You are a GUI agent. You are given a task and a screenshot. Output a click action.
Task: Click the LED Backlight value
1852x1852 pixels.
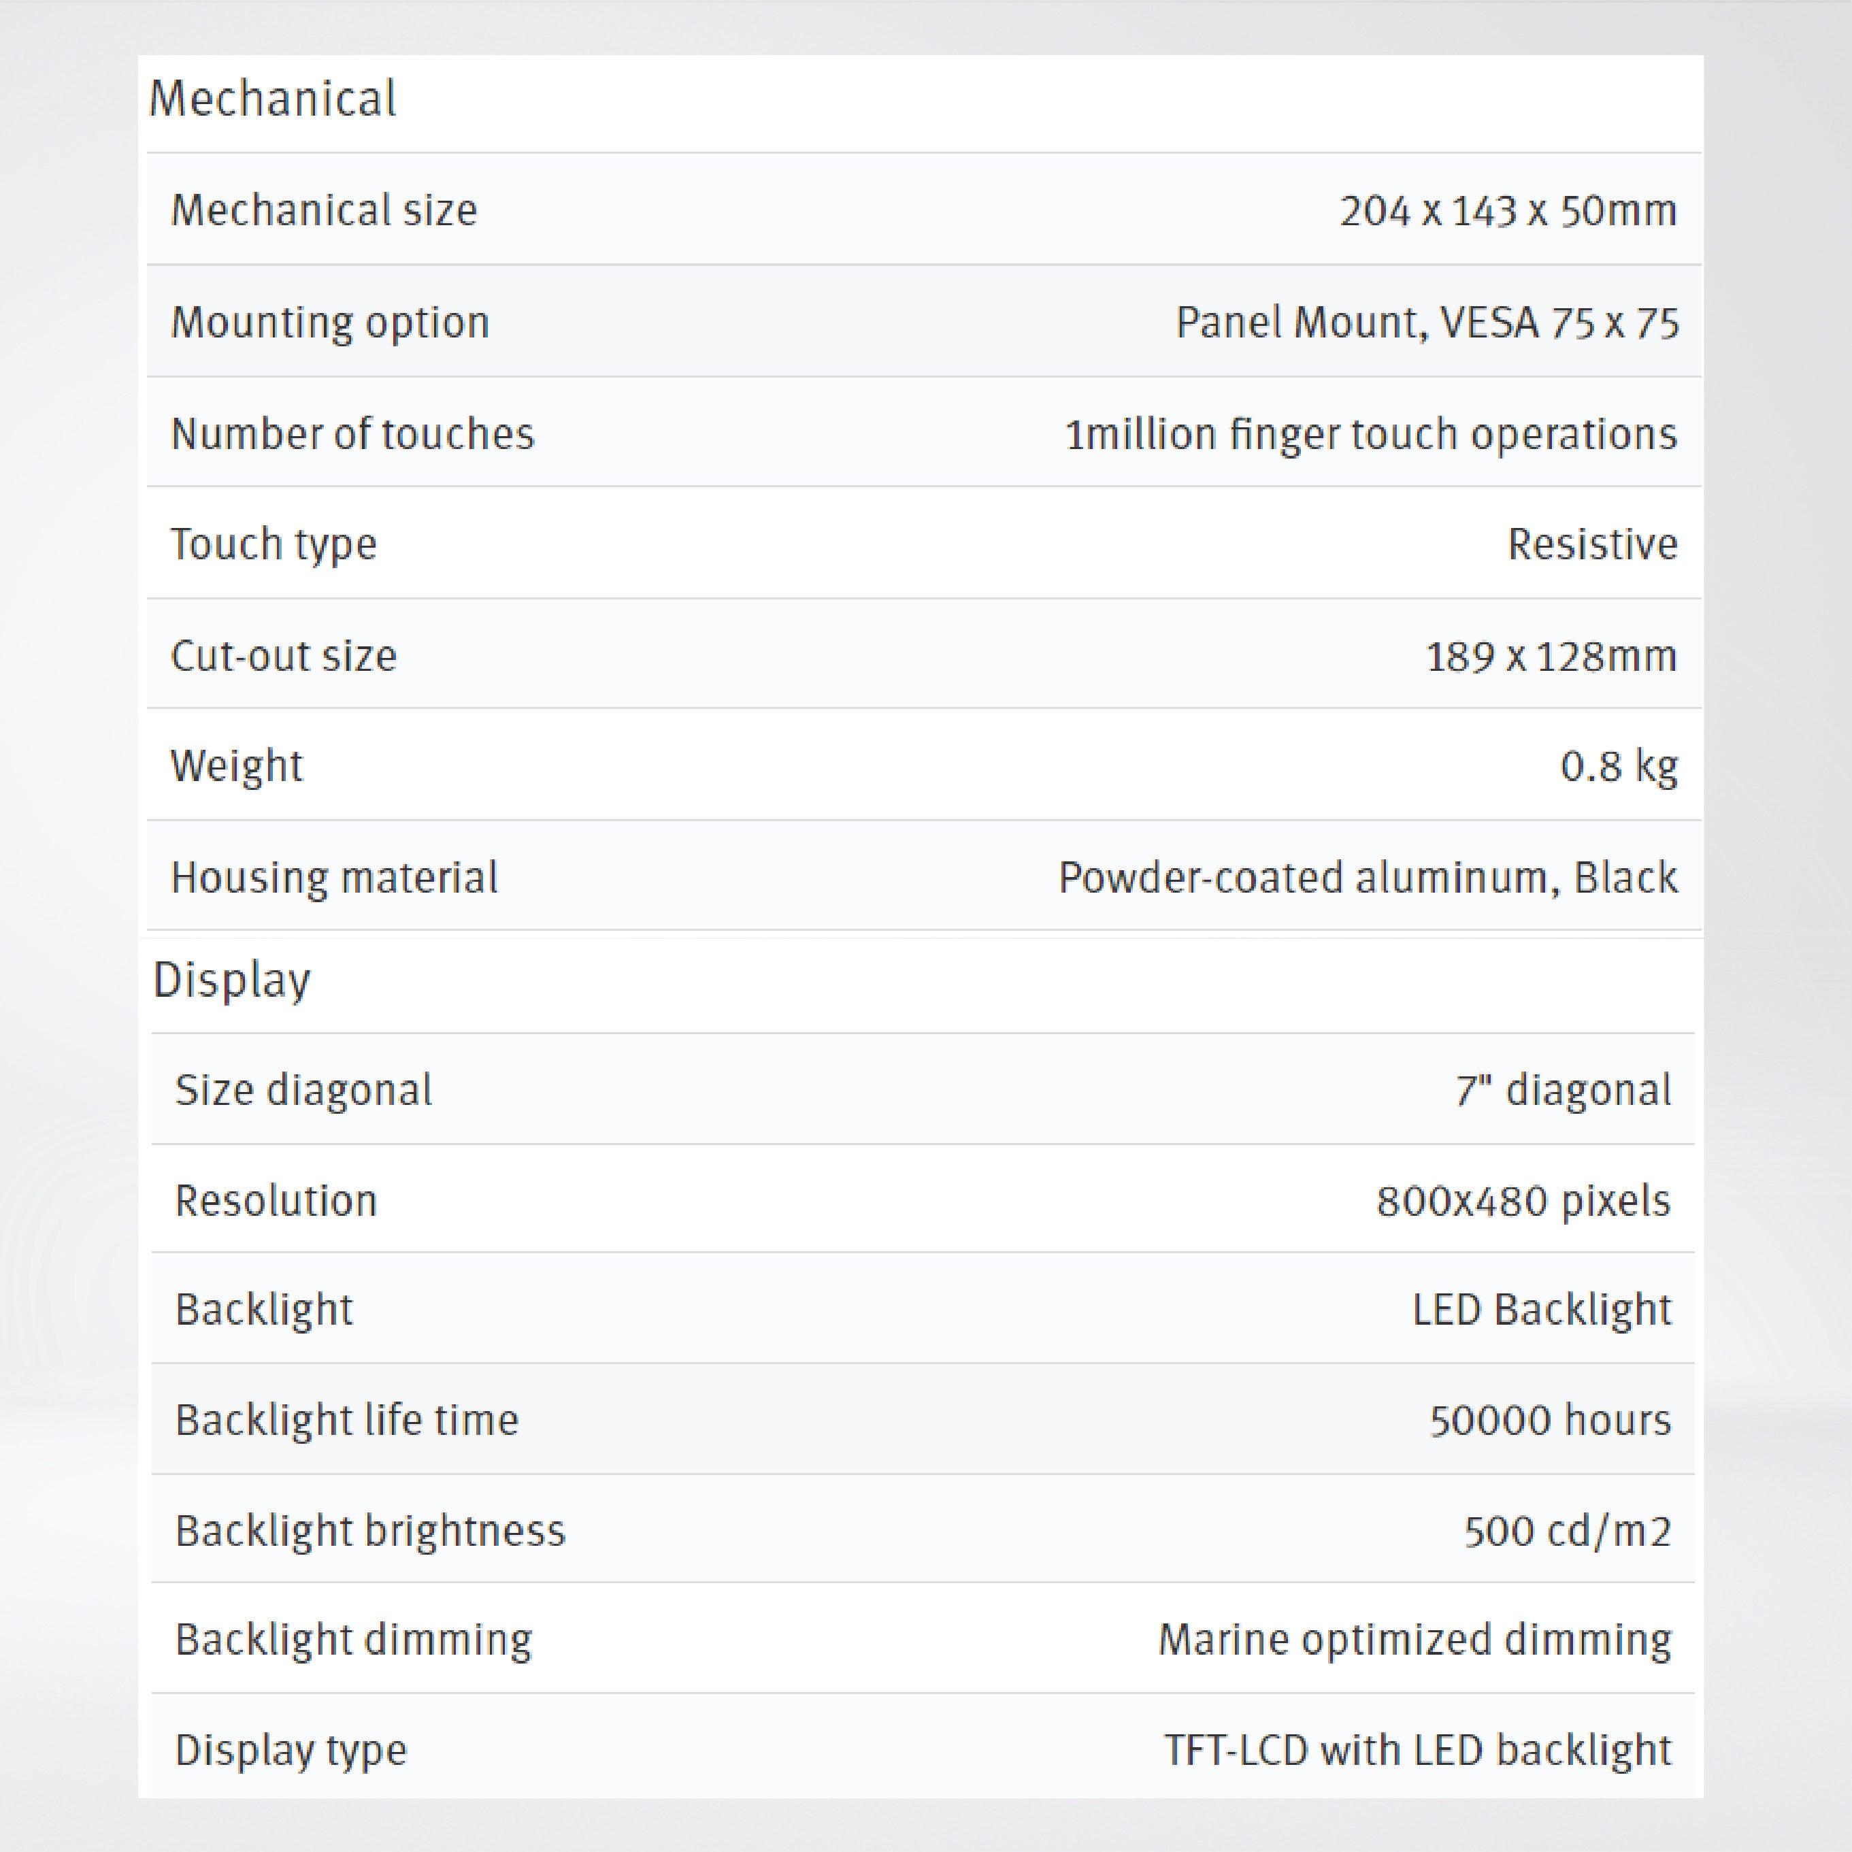(1540, 1310)
